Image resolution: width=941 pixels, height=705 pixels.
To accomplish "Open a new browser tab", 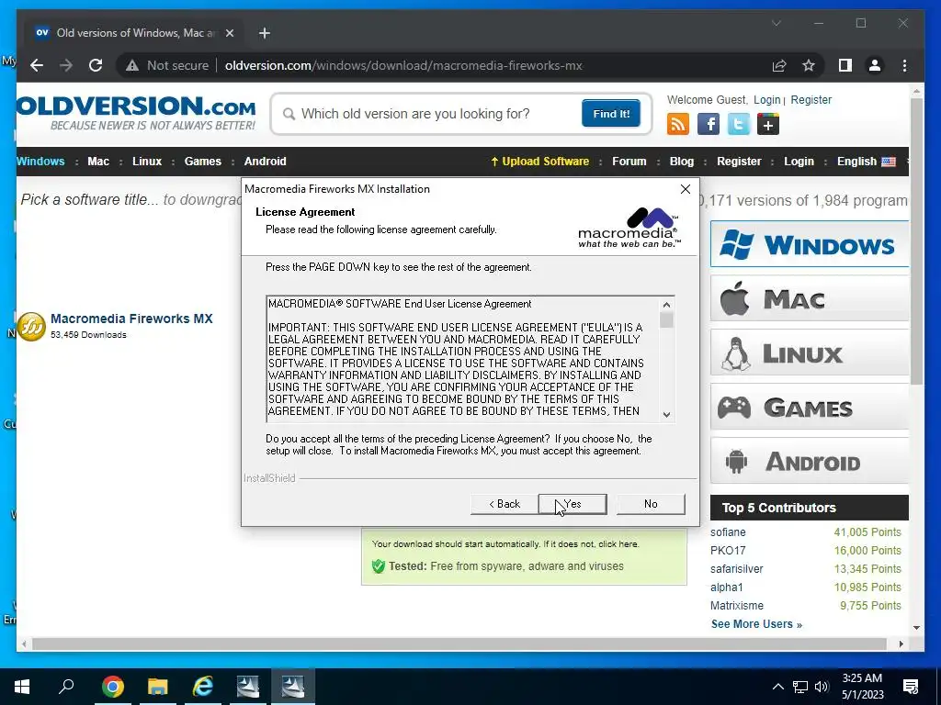I will click(x=265, y=33).
